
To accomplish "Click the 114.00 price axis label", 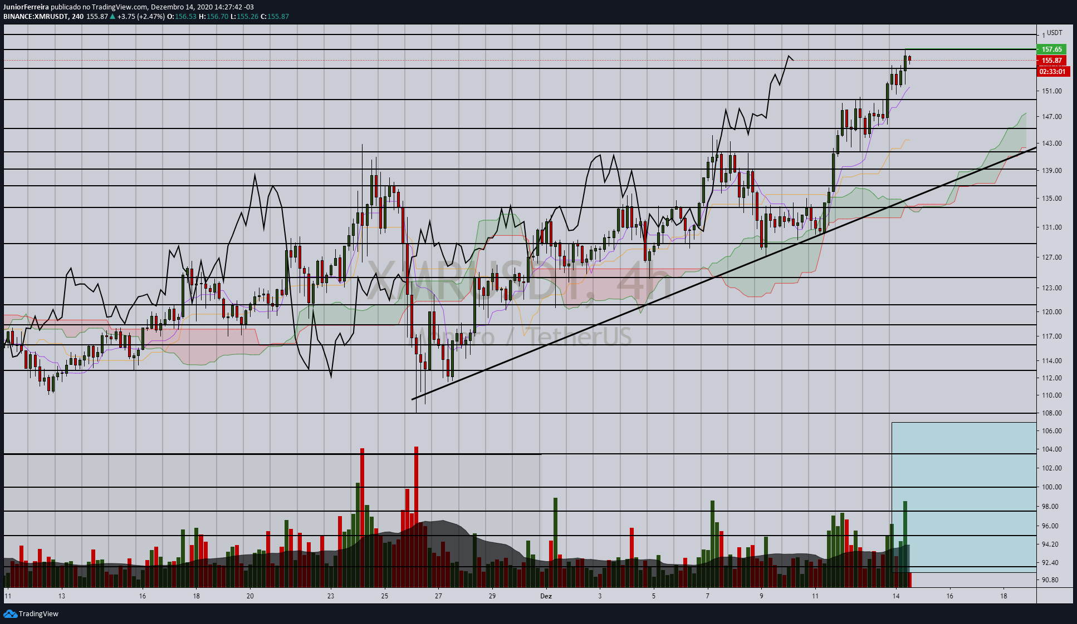I will click(x=1052, y=361).
